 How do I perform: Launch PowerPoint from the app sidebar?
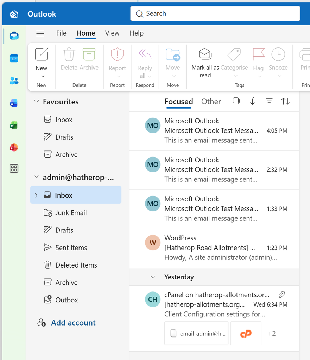point(14,147)
